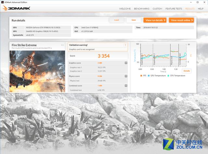This screenshot has height=154, width=208.
Task: Open the FEATURE TESTS tab
Action: (x=174, y=9)
